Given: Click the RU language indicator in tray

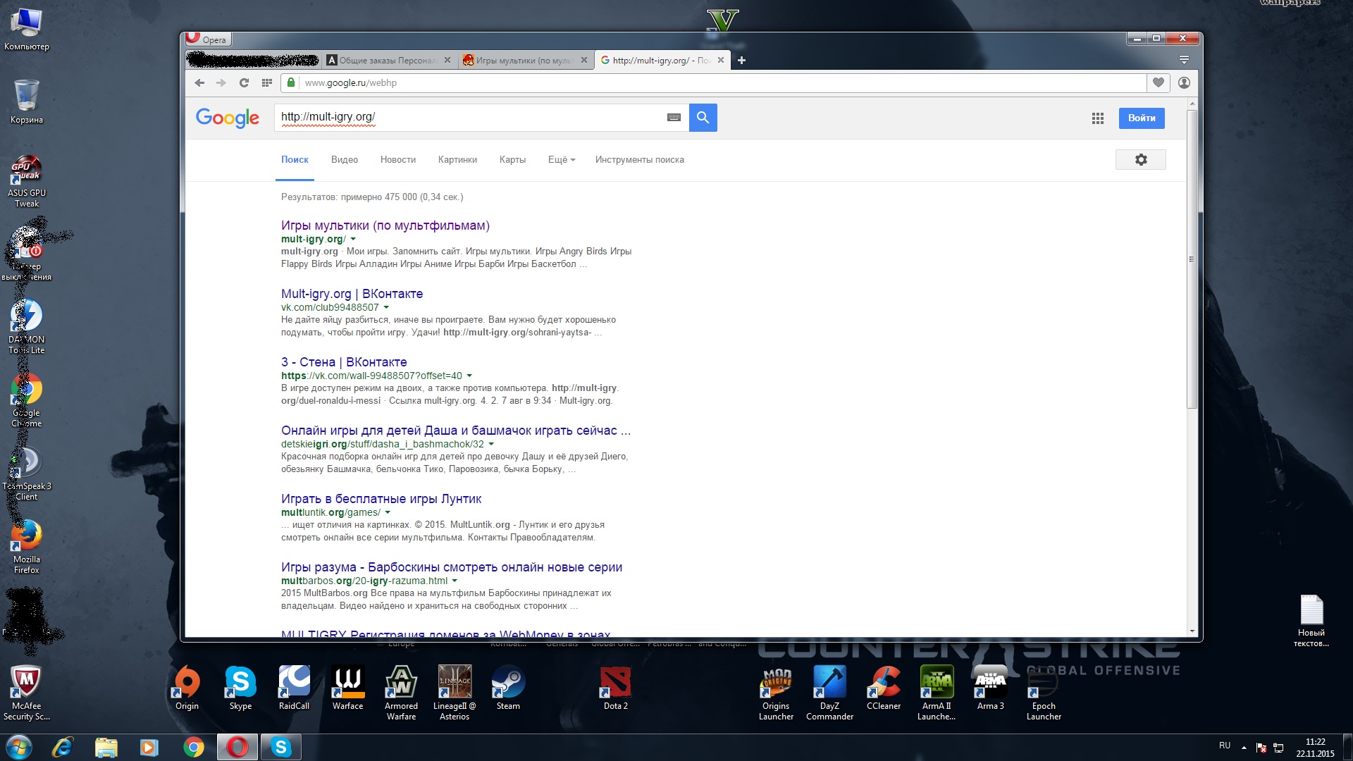Looking at the screenshot, I should point(1225,745).
